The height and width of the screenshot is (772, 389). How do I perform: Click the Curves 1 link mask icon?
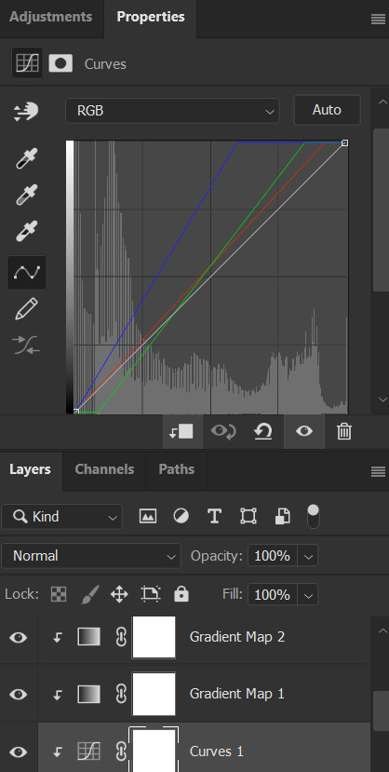coord(120,752)
